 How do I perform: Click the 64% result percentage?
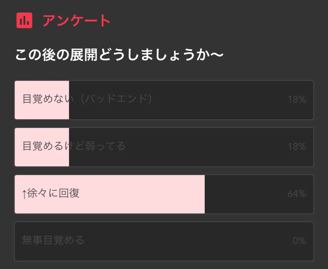(x=297, y=194)
